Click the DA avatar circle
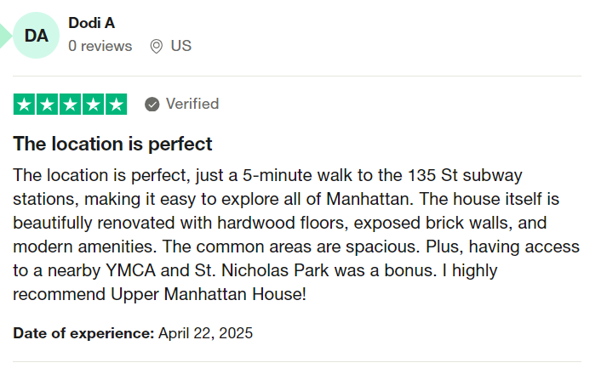 pyautogui.click(x=36, y=35)
